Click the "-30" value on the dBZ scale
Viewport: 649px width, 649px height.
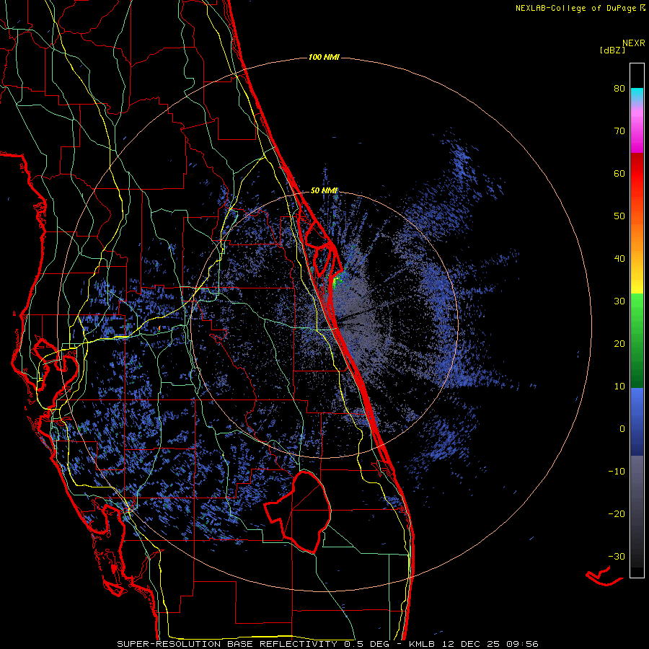point(617,556)
